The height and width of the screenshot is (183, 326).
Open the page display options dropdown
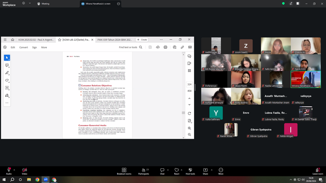(189, 121)
